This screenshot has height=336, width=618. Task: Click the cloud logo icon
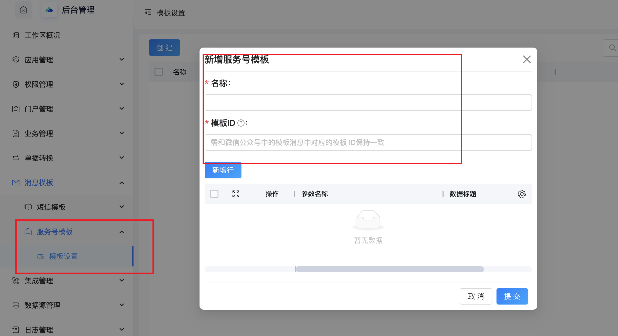point(49,10)
